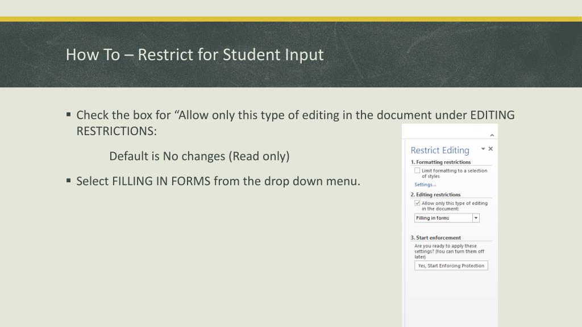Click Yes, Start Enforcing Protection button
This screenshot has height=327, width=582.
pos(451,266)
